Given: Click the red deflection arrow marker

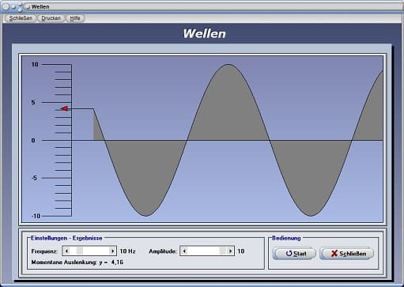Looking at the screenshot, I should pos(64,108).
